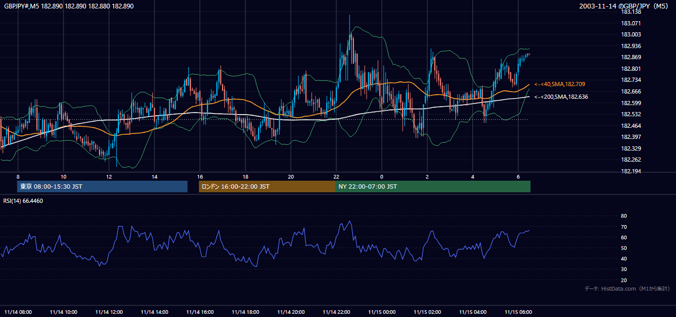Click price level 182.666 on the axis
Viewport: 676px width, 317px height.
click(631, 91)
